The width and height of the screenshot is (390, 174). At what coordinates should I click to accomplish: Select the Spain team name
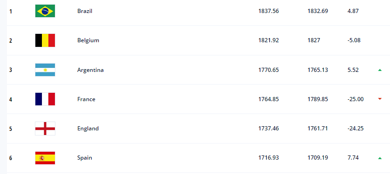85,158
